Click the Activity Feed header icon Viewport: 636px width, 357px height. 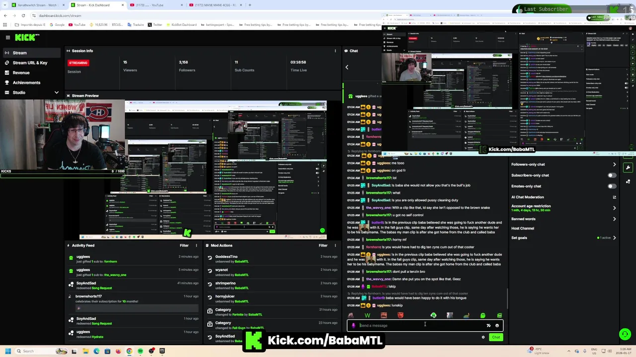(x=68, y=245)
